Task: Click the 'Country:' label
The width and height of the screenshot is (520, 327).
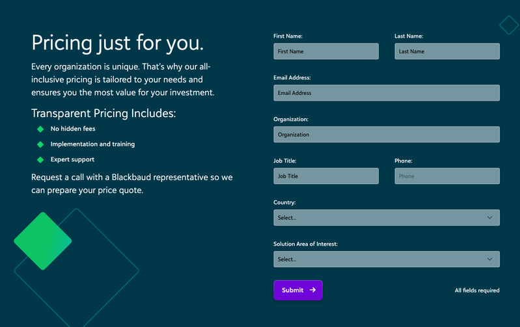Action: pyautogui.click(x=284, y=202)
